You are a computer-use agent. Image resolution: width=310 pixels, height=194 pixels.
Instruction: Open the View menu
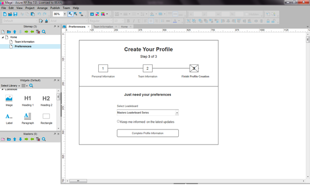[19, 8]
